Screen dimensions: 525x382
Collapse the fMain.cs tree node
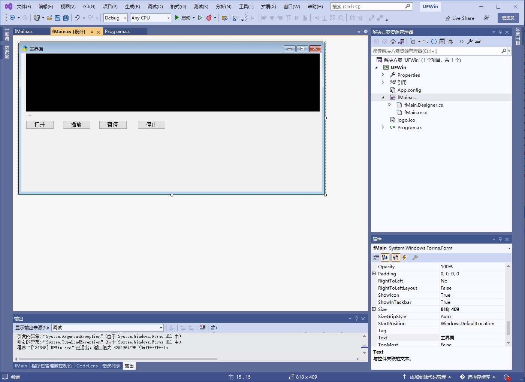click(x=383, y=97)
